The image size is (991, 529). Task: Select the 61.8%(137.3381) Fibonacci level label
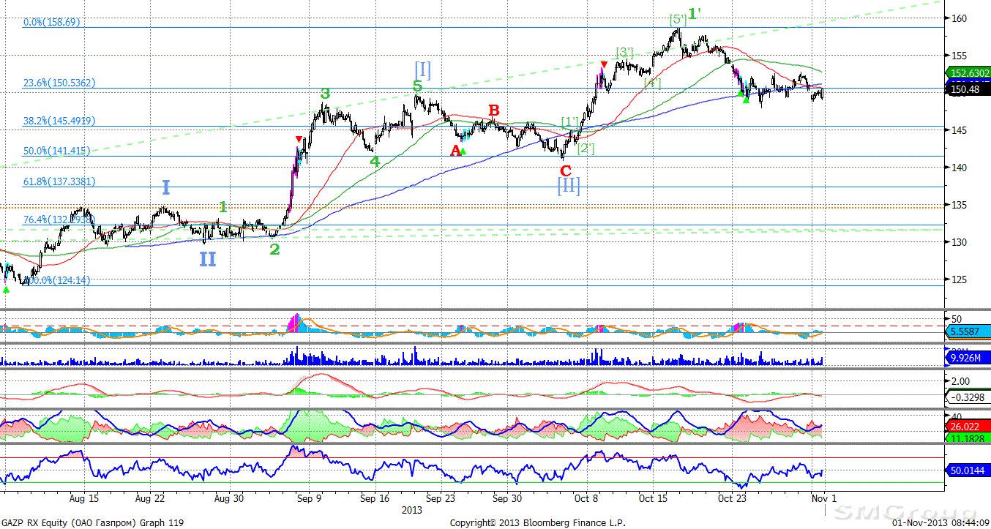(x=59, y=181)
